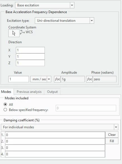Expand the Excitation type dropdown arrow
Screen dimensions: 122x164
coord(92,21)
